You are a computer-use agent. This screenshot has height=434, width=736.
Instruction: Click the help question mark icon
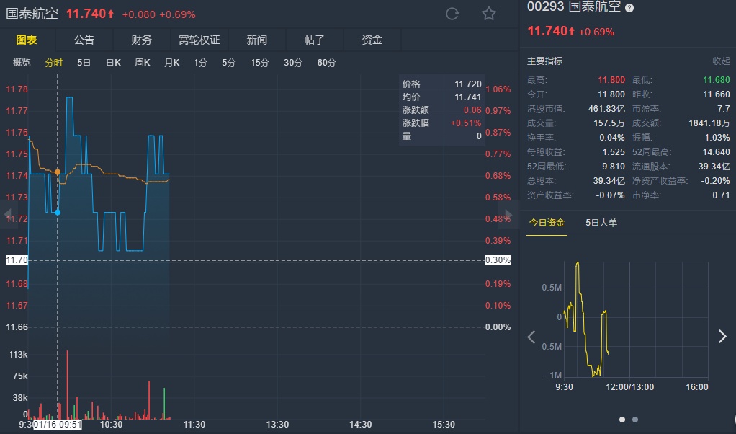coord(629,8)
